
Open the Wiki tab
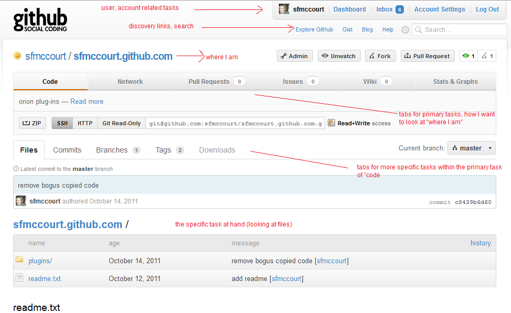(378, 81)
